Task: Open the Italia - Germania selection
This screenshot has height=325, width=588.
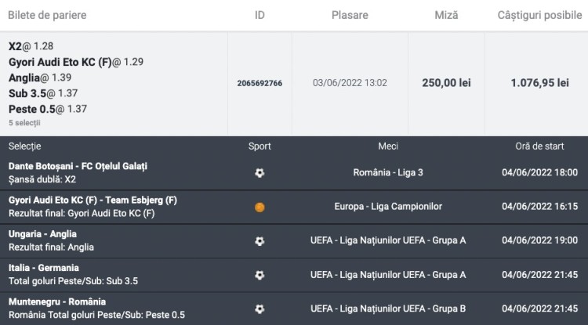Action: (44, 268)
